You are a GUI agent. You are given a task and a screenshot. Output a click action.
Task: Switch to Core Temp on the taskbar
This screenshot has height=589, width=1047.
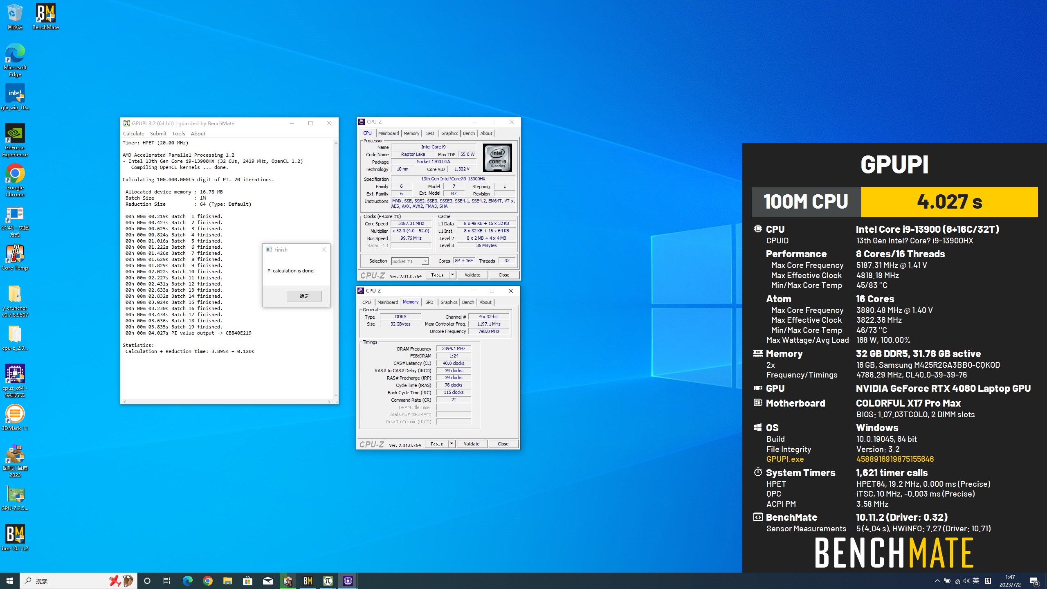pyautogui.click(x=288, y=581)
